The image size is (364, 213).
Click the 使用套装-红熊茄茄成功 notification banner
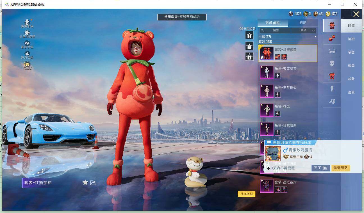point(182,17)
